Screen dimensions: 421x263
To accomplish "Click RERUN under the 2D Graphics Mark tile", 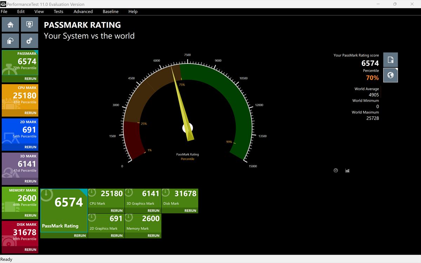I will 117,236.
